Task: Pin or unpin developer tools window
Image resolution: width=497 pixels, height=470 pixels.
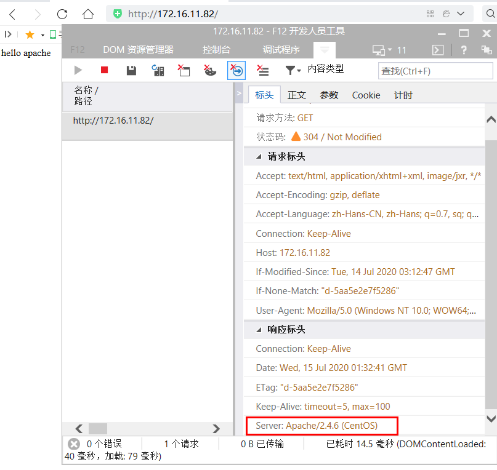Action: [x=487, y=50]
